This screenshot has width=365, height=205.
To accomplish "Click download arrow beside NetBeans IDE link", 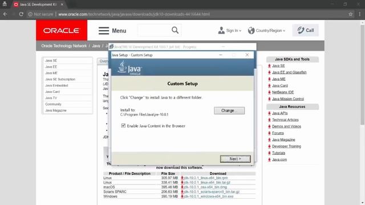I will coord(269,92).
